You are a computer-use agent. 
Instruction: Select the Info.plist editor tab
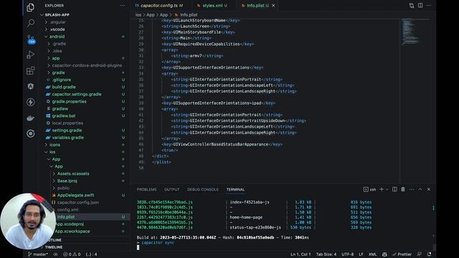point(255,6)
